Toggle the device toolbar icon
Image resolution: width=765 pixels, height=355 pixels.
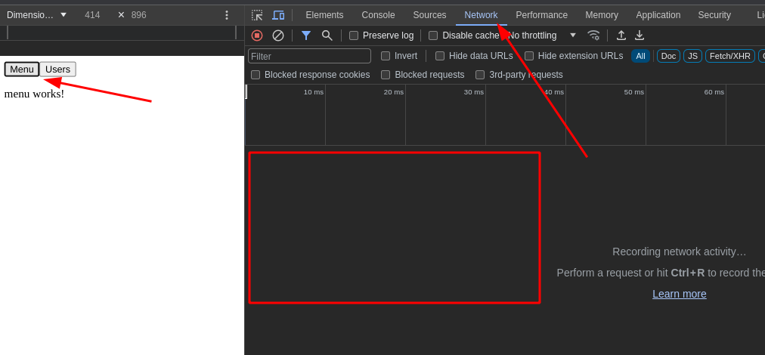(278, 15)
